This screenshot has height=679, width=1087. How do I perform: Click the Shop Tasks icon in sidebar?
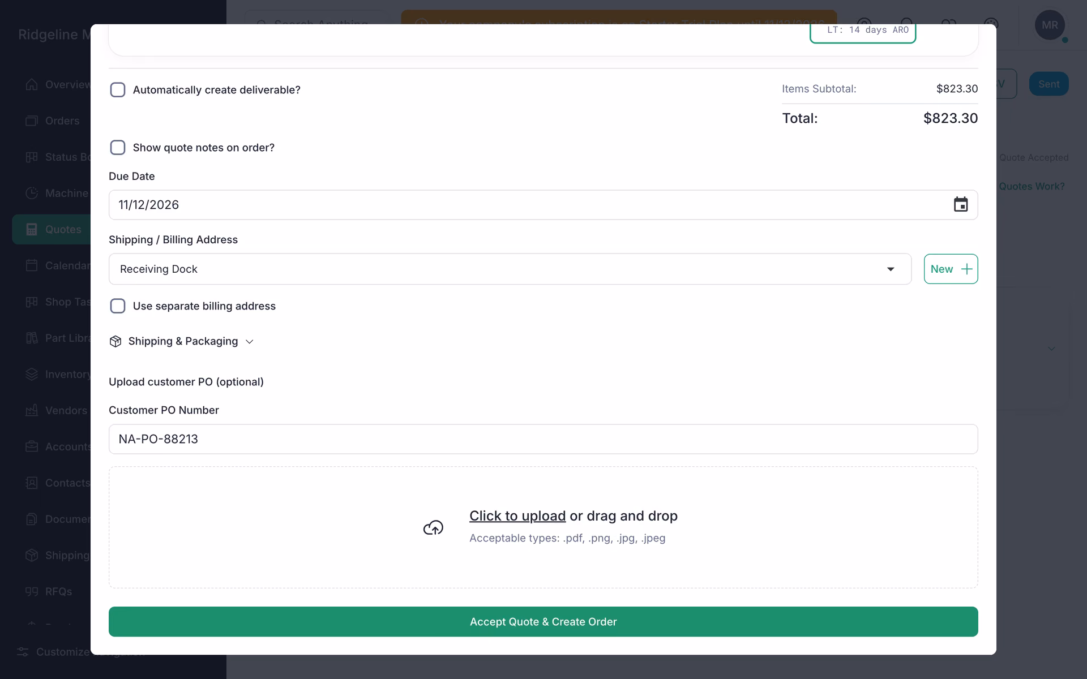click(x=32, y=302)
